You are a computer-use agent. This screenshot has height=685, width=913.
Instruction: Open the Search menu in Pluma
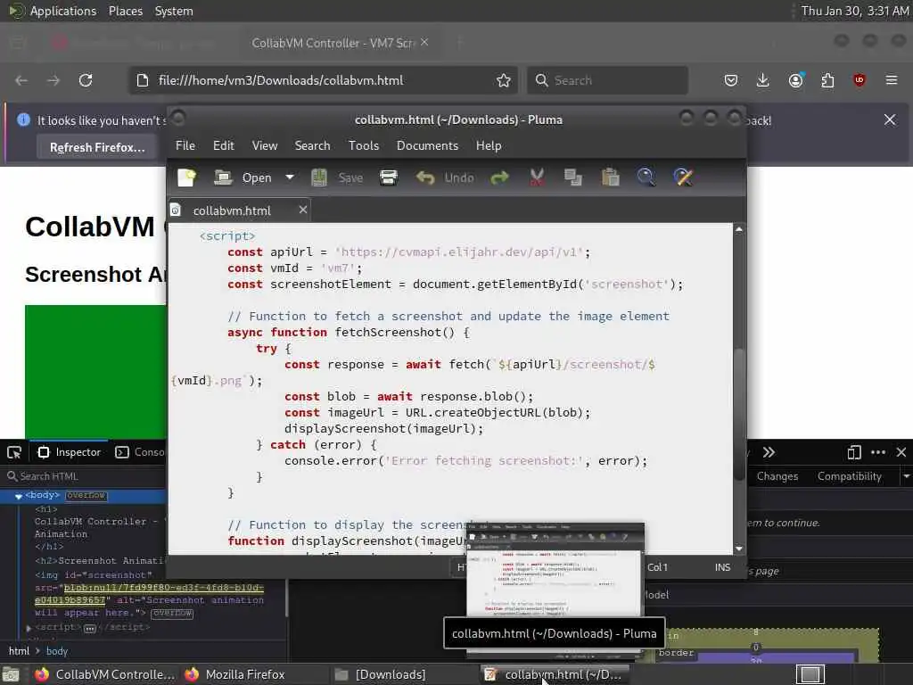pyautogui.click(x=312, y=145)
